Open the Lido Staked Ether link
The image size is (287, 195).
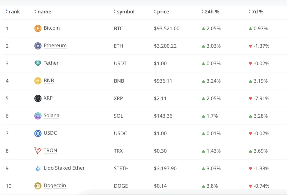(x=64, y=168)
